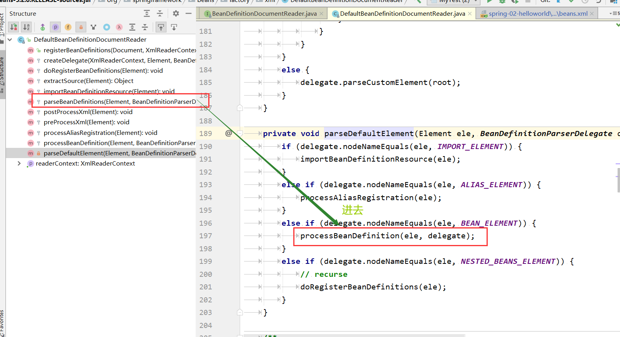Click the blue circle filter icon in Structure toolbar

coord(106,27)
